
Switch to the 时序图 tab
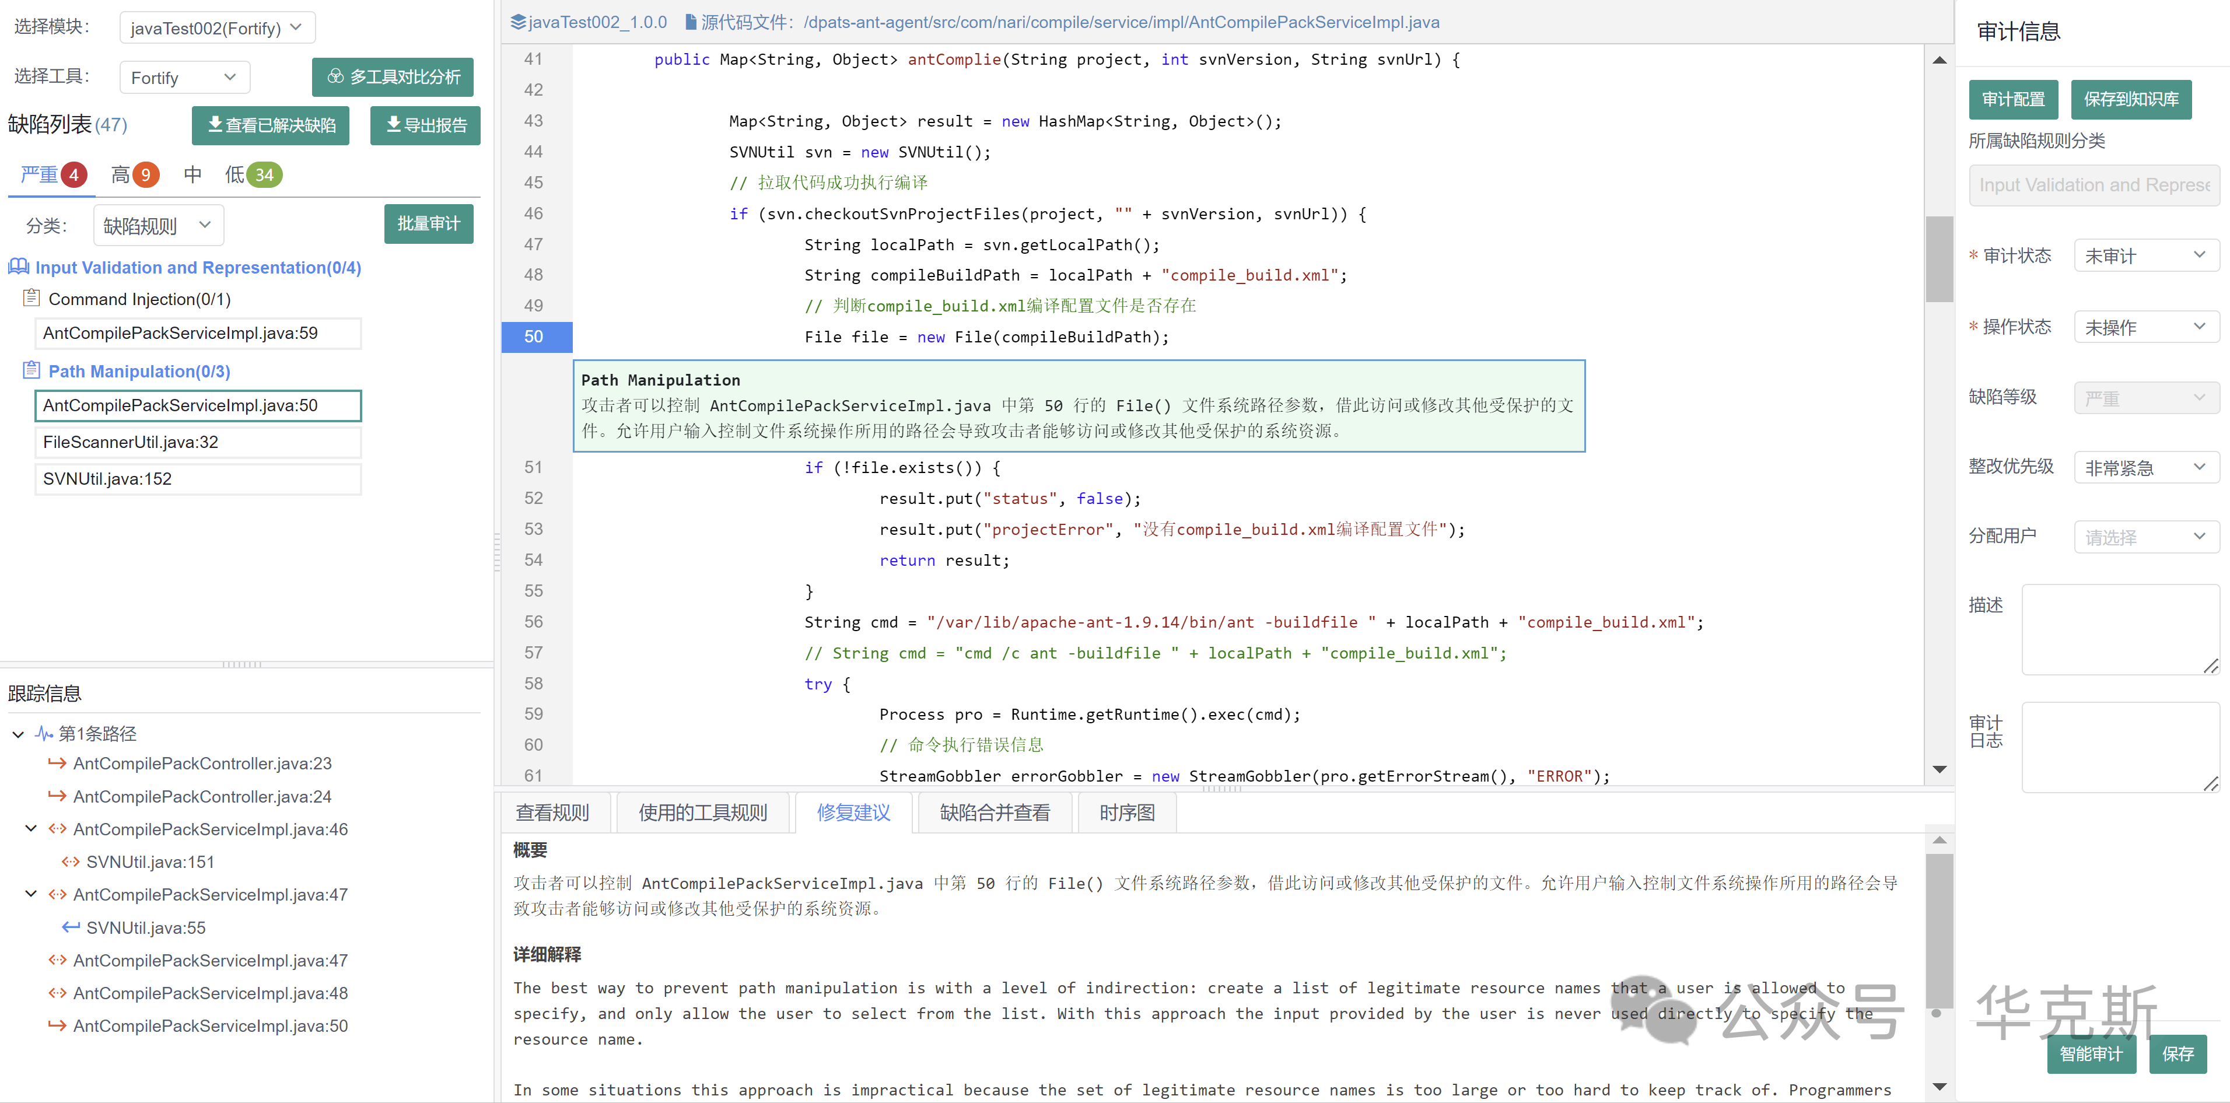tap(1126, 812)
